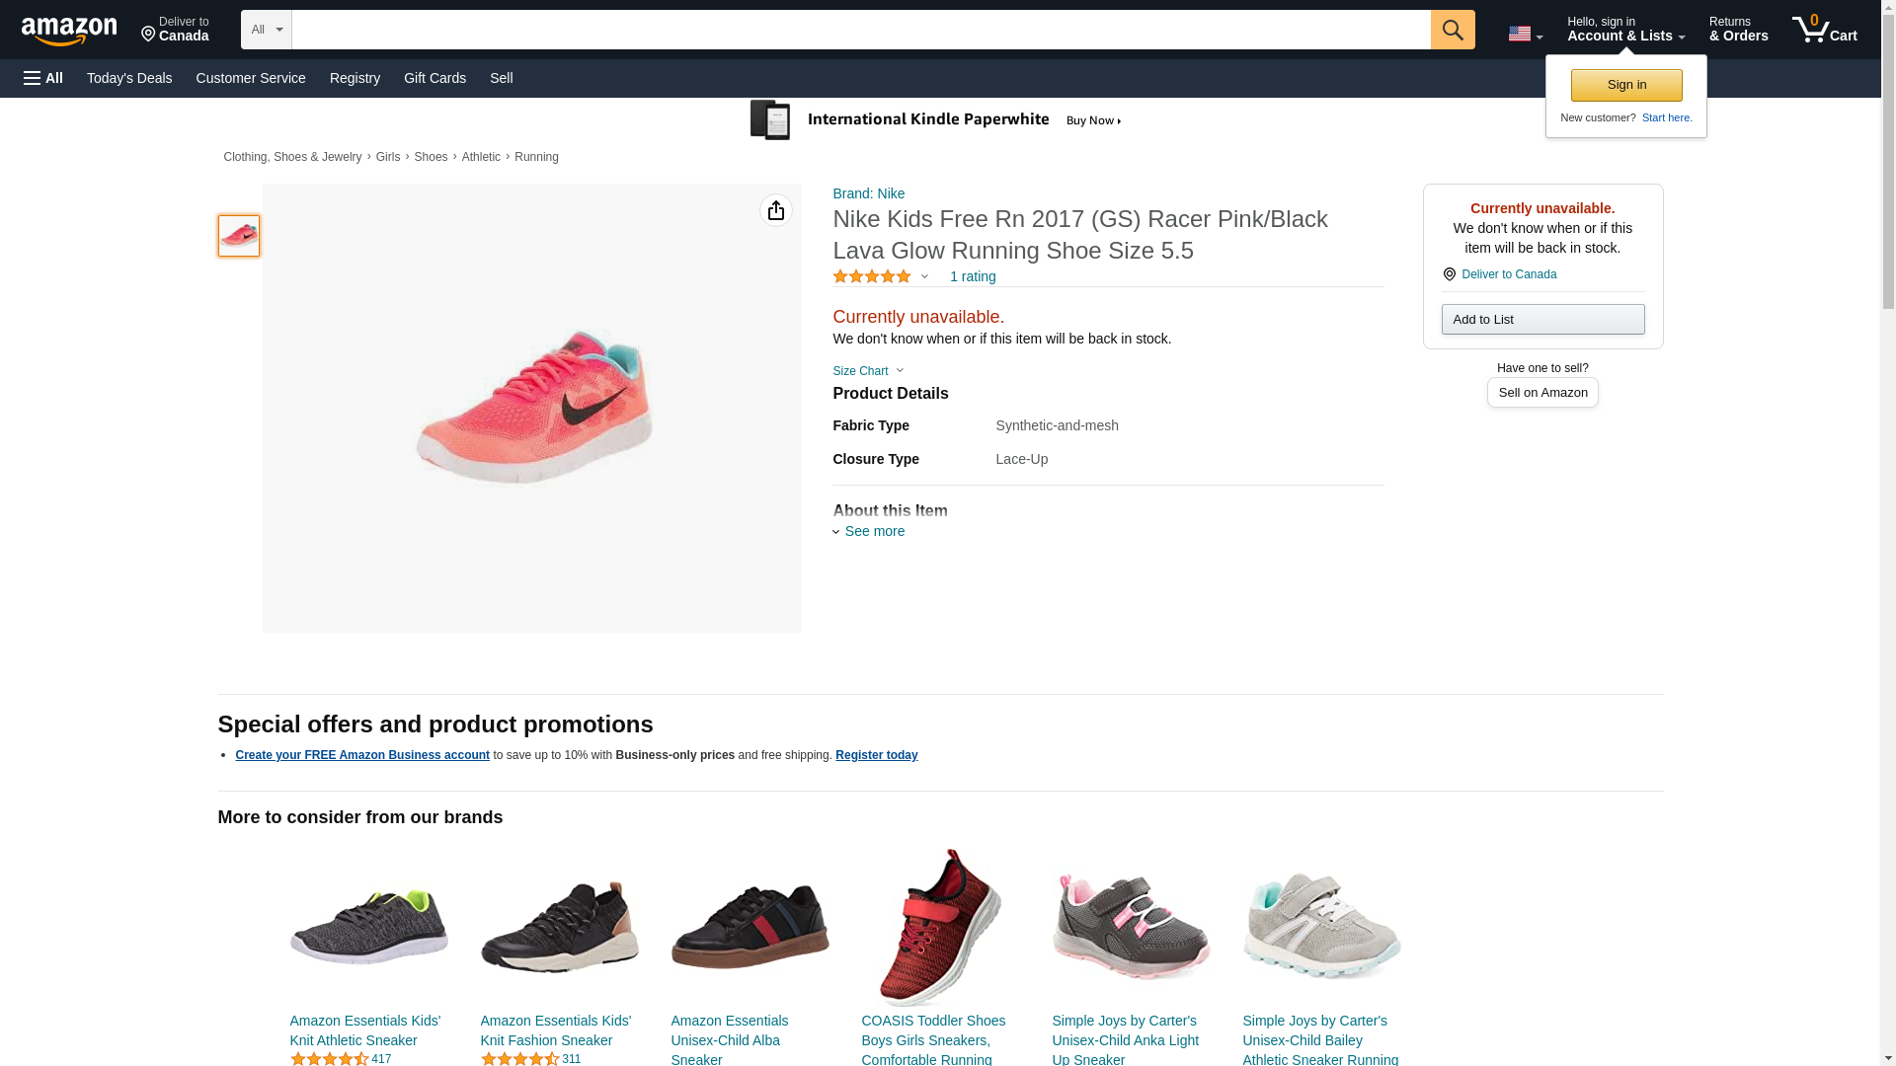
Task: Open the Brand: Nike link
Action: (x=868, y=193)
